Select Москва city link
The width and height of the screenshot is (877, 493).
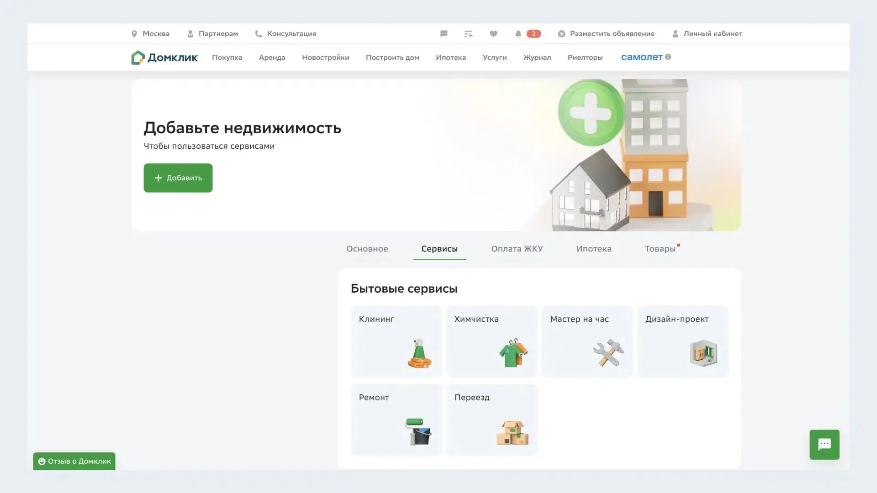156,34
